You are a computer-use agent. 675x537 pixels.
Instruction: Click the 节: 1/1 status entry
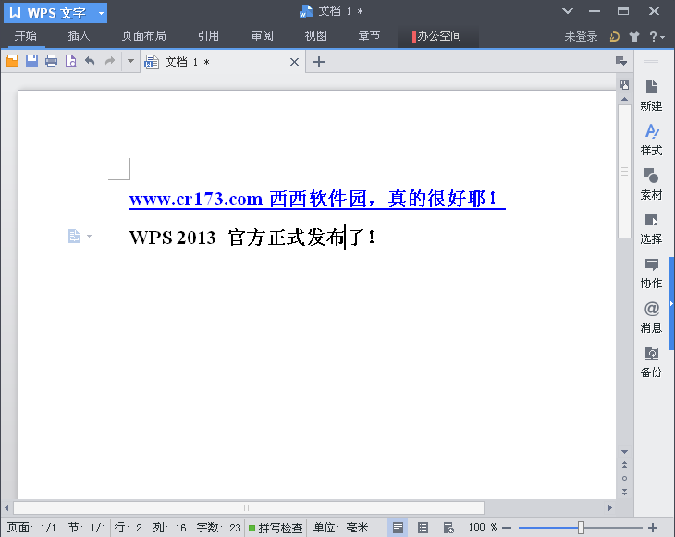tap(87, 528)
